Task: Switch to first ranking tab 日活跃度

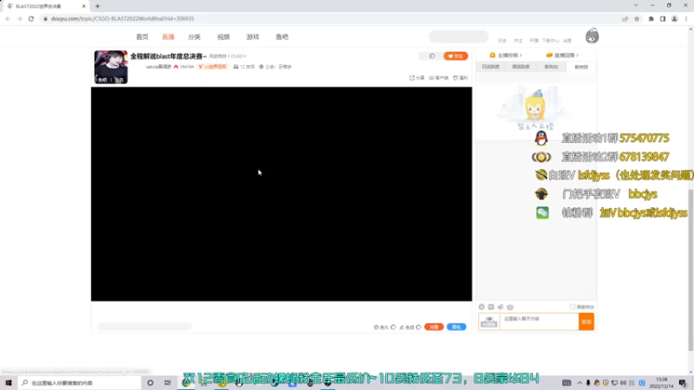Action: pos(490,67)
